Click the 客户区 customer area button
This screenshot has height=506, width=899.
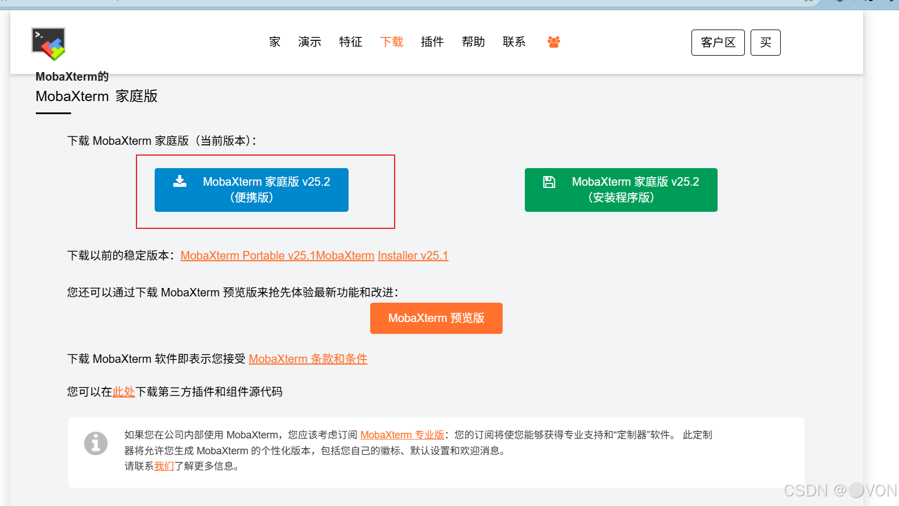pyautogui.click(x=718, y=43)
